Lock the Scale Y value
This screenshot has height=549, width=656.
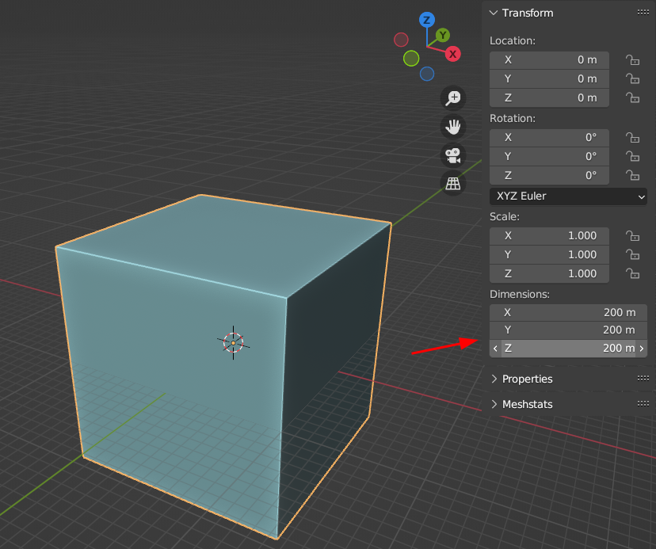pos(632,255)
